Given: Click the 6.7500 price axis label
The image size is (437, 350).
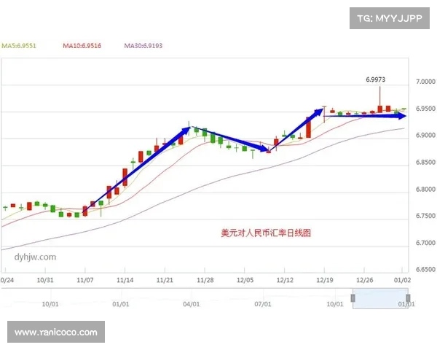Looking at the screenshot, I should pyautogui.click(x=425, y=216).
